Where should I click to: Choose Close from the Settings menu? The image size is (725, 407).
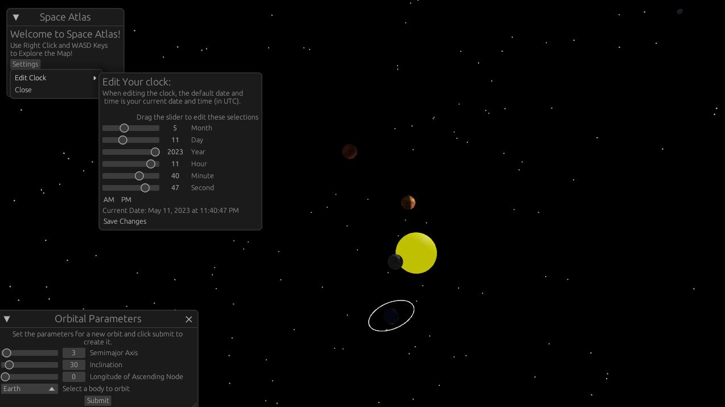(x=23, y=90)
